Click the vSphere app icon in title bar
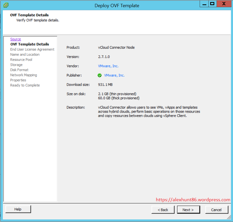 point(6,5)
